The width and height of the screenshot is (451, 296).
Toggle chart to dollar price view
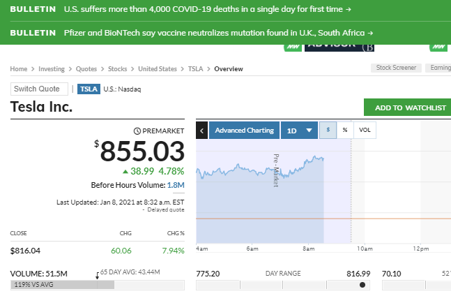point(328,131)
